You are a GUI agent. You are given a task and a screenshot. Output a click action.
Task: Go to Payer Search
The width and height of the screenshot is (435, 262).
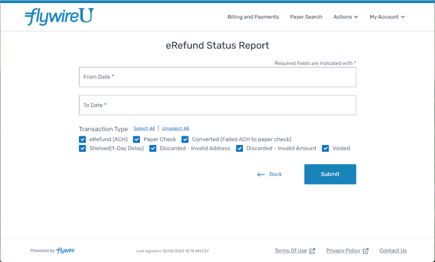click(306, 17)
